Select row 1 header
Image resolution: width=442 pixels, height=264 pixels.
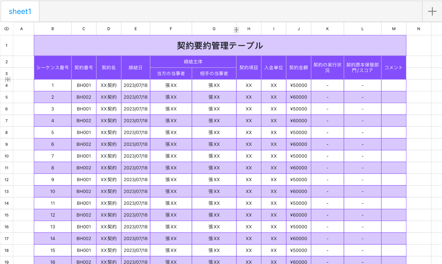[x=6, y=45]
